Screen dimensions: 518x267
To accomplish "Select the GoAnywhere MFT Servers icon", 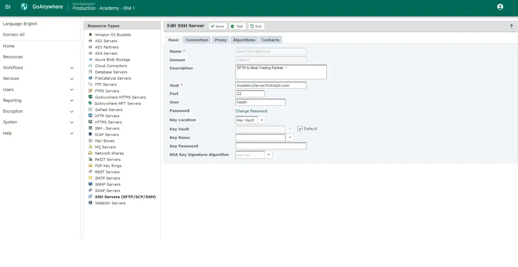I will click(x=90, y=103).
